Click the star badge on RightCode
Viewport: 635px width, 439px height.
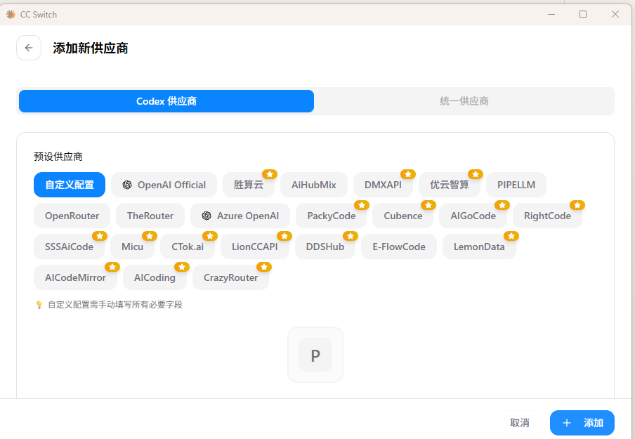click(x=577, y=205)
